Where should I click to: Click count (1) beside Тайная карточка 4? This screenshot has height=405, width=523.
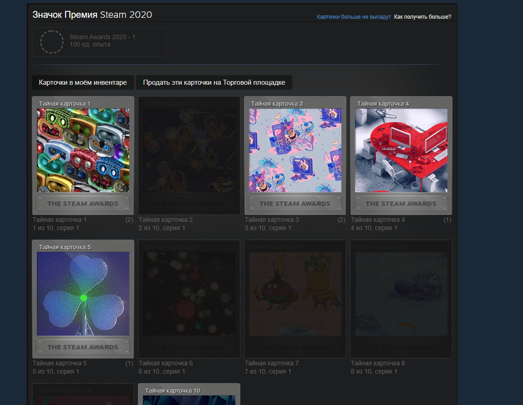tap(447, 220)
